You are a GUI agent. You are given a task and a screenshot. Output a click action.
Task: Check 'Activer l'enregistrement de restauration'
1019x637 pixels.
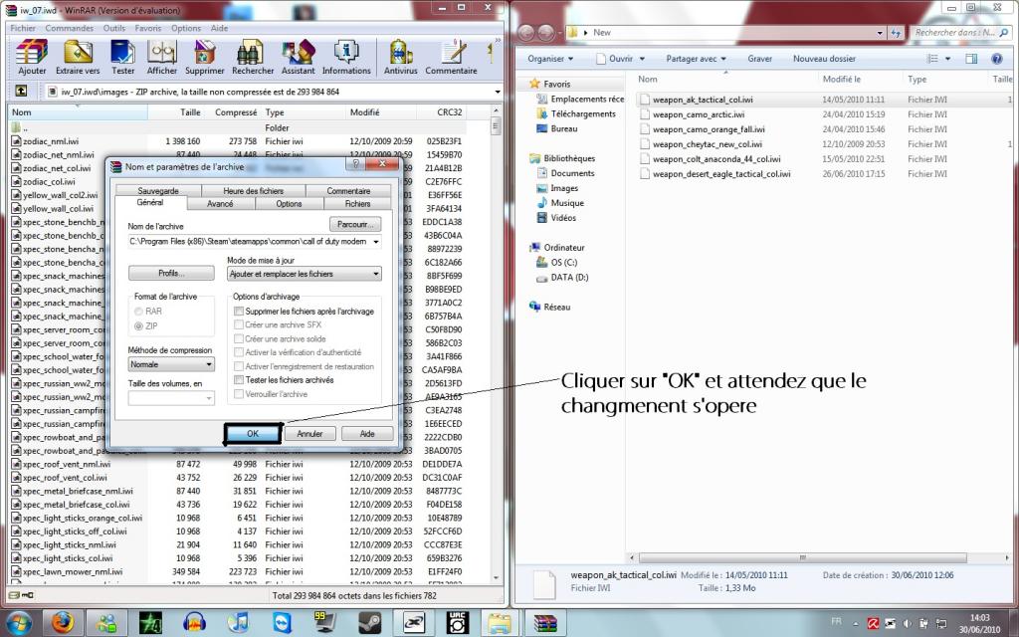point(239,366)
